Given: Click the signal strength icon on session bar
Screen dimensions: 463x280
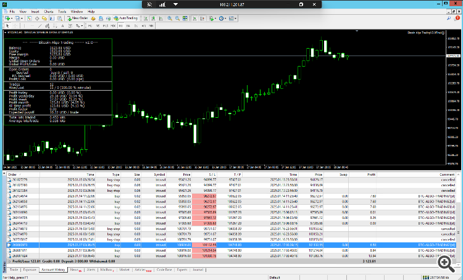Looking at the screenshot, I should [x=162, y=4].
